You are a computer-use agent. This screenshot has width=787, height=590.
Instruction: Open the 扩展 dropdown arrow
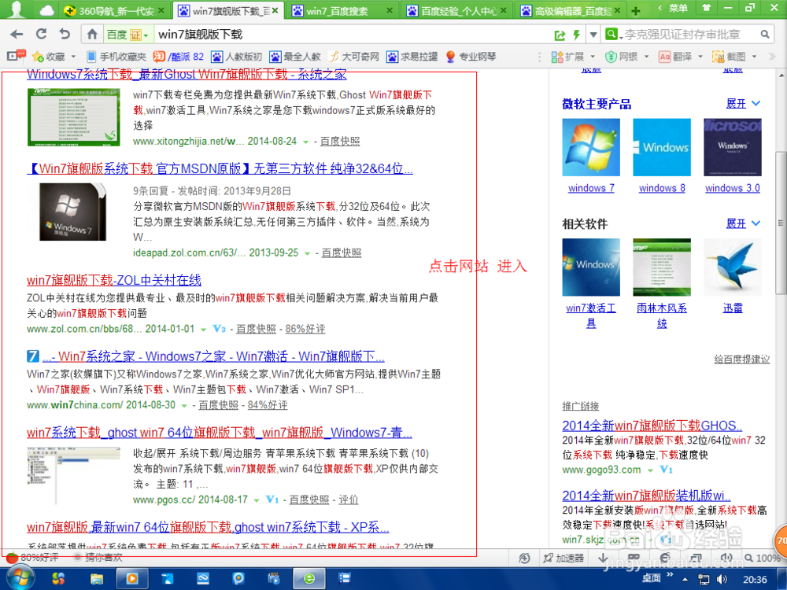point(593,56)
